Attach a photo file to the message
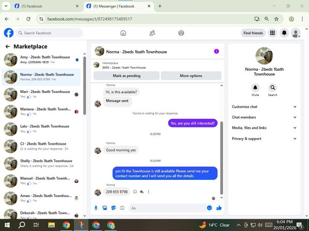Viewport: 309px width, 231px height. tap(105, 208)
